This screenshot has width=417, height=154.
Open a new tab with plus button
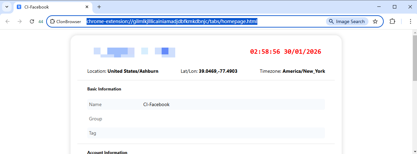[99, 7]
